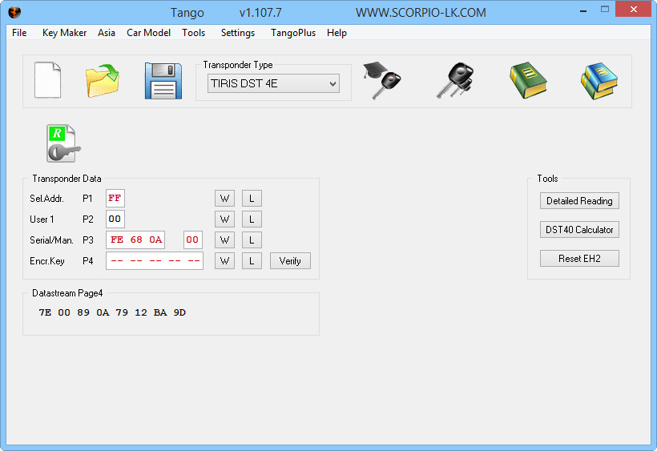The height and width of the screenshot is (451, 657).
Task: Click the key with graduation cap icon
Action: [x=381, y=80]
